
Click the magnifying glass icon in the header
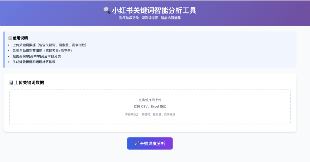click(x=106, y=11)
